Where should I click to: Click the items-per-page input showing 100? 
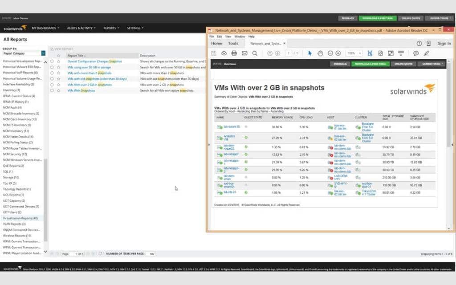[x=151, y=253]
